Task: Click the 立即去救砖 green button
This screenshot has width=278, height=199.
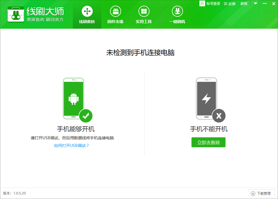Action: pyautogui.click(x=208, y=142)
